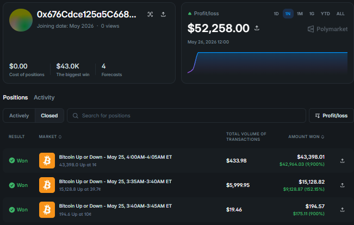Click the profile avatar image
The height and width of the screenshot is (225, 354).
(21, 20)
